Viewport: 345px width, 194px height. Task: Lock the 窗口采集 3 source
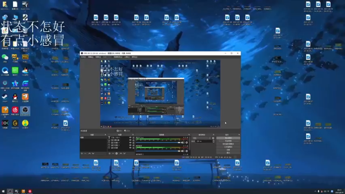point(133,145)
